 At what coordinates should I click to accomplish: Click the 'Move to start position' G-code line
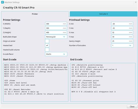[34, 94]
